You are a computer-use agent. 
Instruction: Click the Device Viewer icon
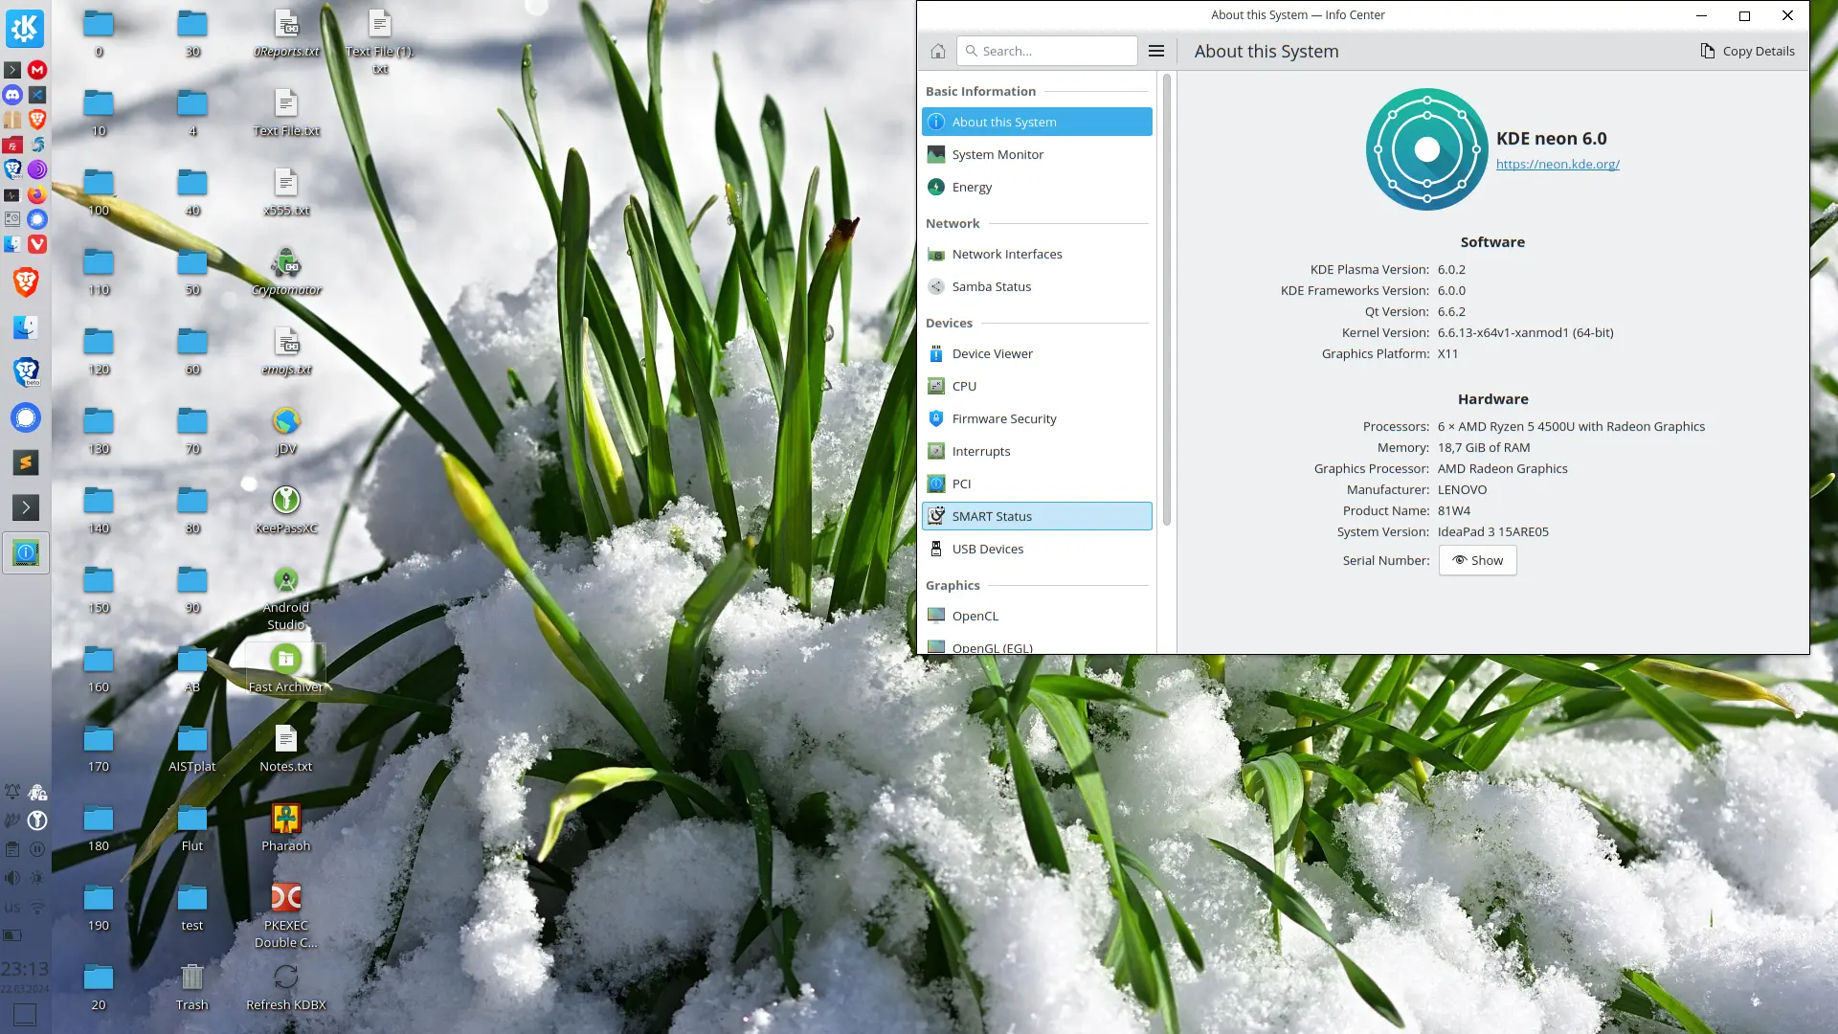coord(936,353)
